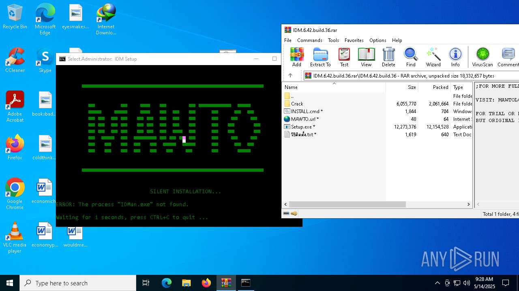519x291 pixels.
Task: Click the Comment toolbar icon
Action: pyautogui.click(x=508, y=57)
